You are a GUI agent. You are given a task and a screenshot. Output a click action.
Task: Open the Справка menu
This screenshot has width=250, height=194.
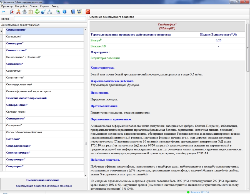pyautogui.click(x=44, y=6)
